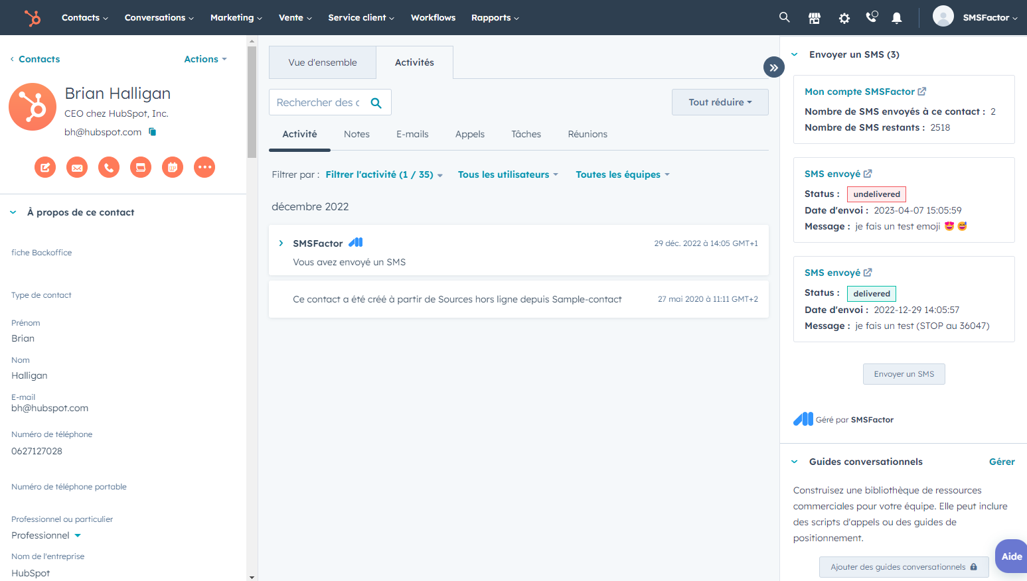Viewport: 1027px width, 581px height.
Task: Click the activity search magnifier icon
Action: point(376,103)
